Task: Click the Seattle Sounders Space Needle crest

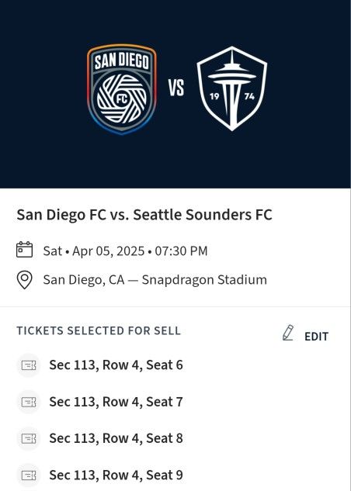Action: 232,88
